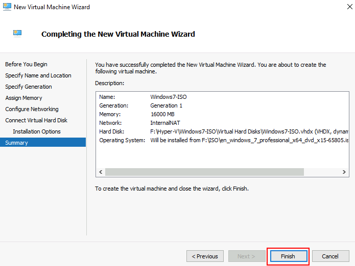This screenshot has height=266, width=355.
Task: Click the greyed-out Next button
Action: coord(246,256)
